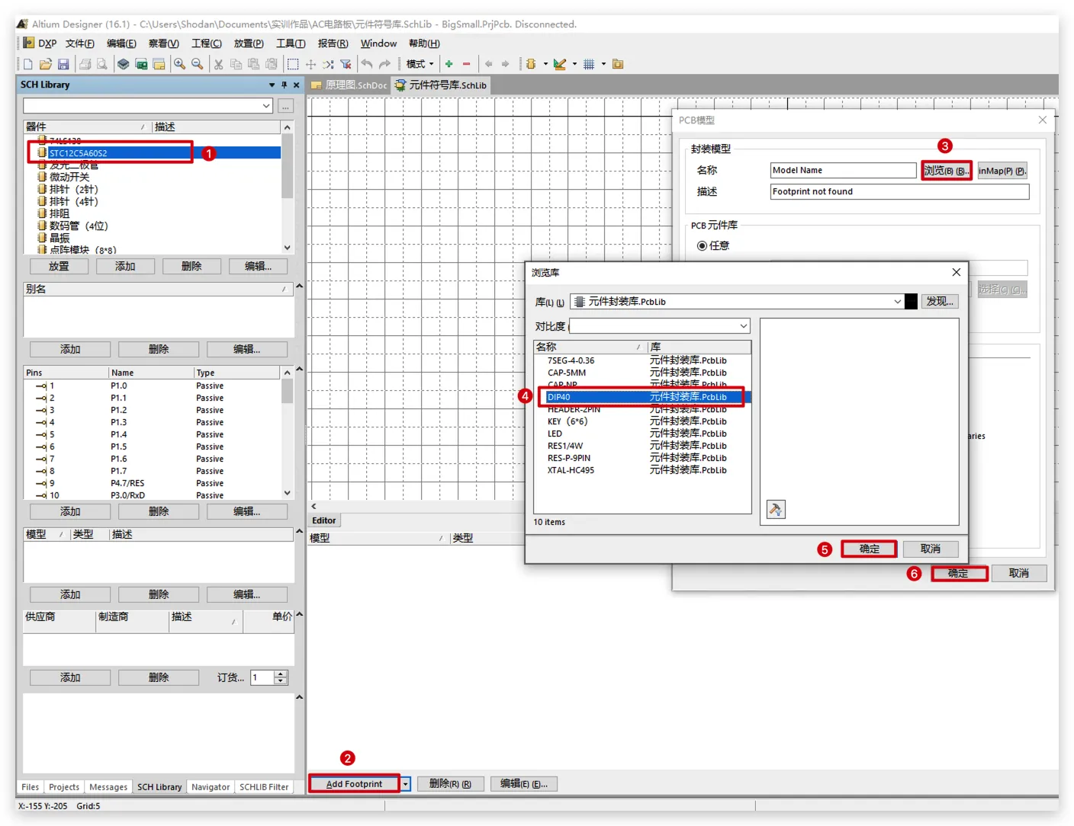This screenshot has height=826, width=1074.
Task: Open the 文件(F) menu
Action: click(x=80, y=43)
